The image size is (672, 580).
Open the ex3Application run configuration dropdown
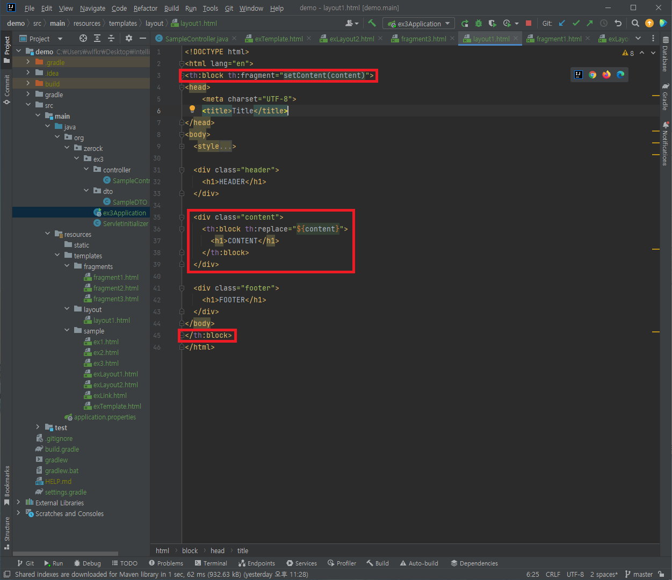(419, 24)
